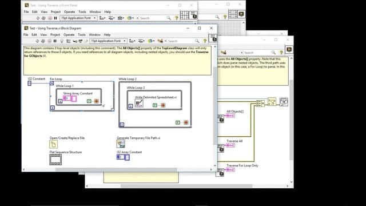This screenshot has width=366, height=206.
Task: Click stop terminal inside While Loop 1
Action: (97, 101)
